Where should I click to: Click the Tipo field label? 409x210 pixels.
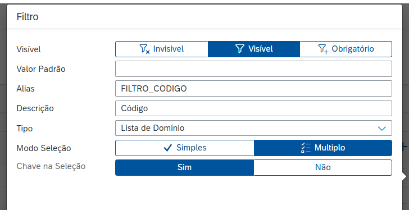(25, 129)
